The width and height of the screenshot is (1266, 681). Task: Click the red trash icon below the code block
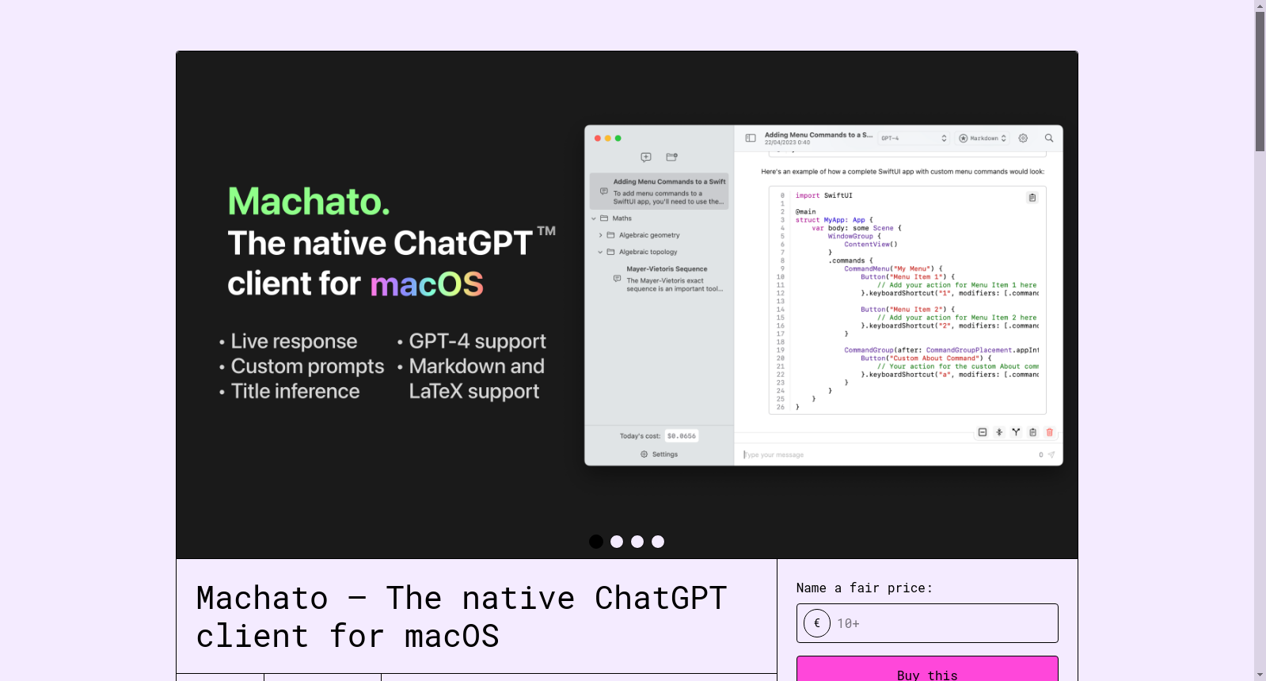tap(1050, 432)
